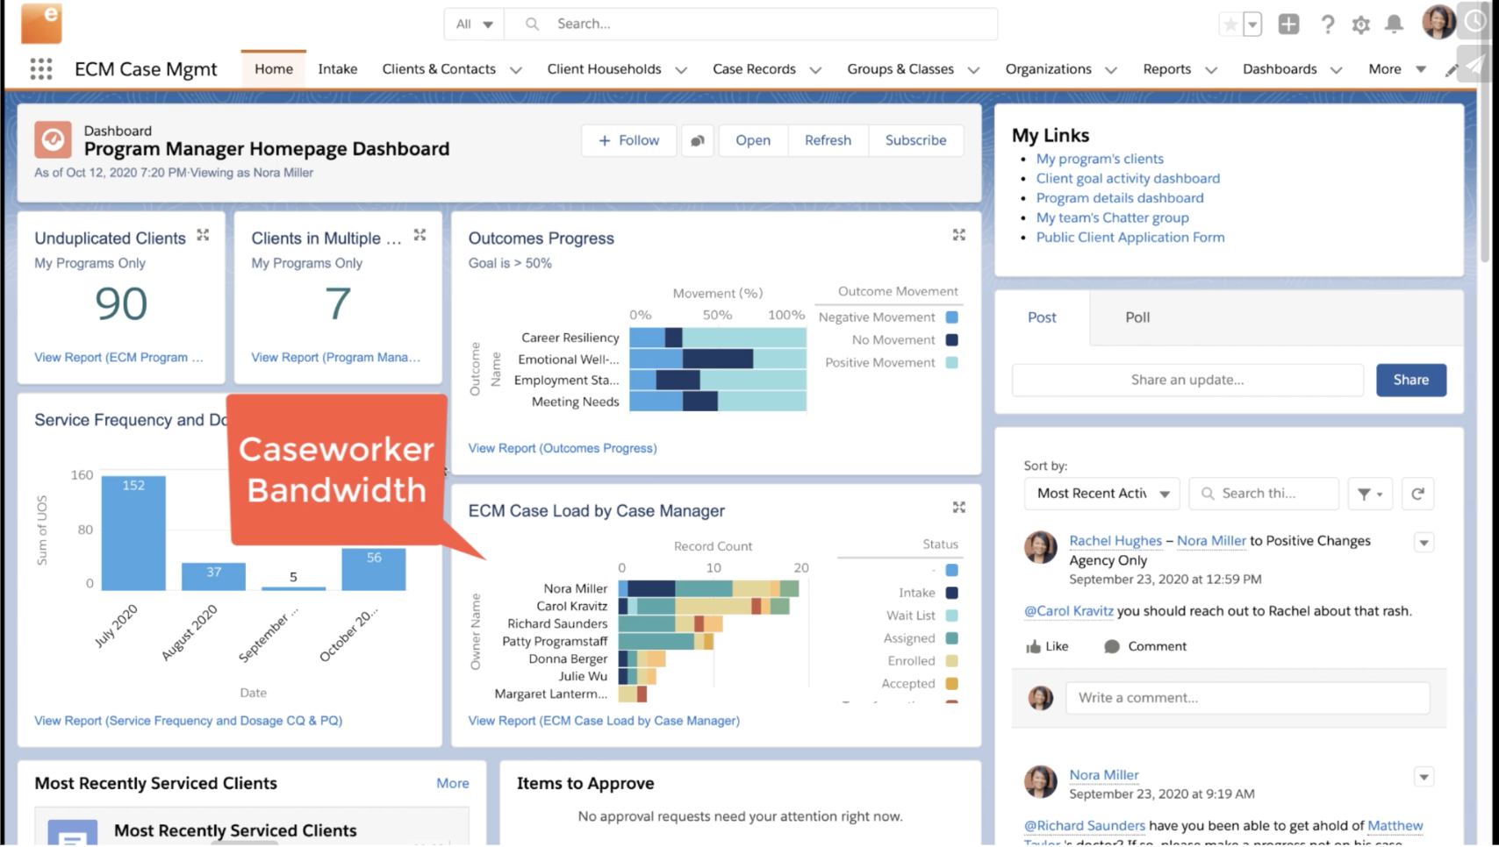Image resolution: width=1499 pixels, height=847 pixels.
Task: Open the favorites list dropdown arrow
Action: pos(1252,25)
